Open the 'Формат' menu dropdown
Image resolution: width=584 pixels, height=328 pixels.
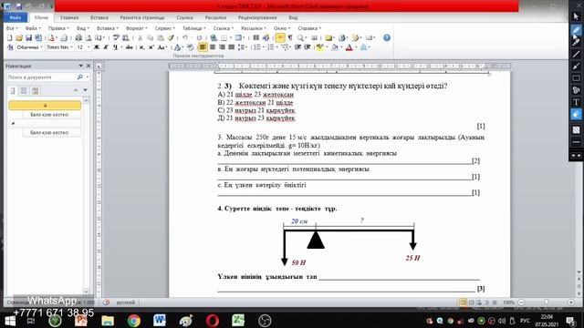coord(136,28)
